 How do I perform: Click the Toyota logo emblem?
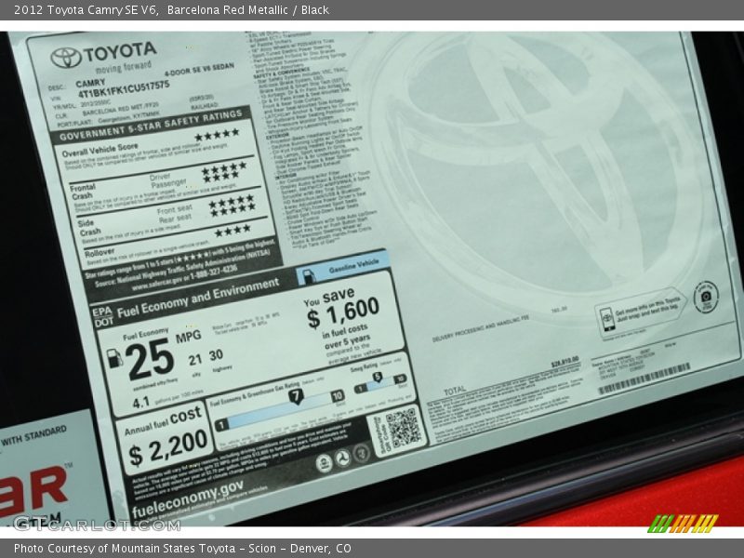coord(65,57)
